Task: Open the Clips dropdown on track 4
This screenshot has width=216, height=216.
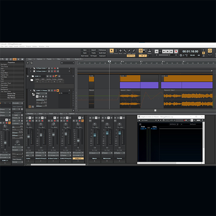Action: point(42,93)
